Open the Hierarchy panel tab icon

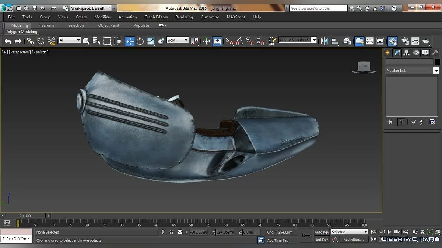406,53
